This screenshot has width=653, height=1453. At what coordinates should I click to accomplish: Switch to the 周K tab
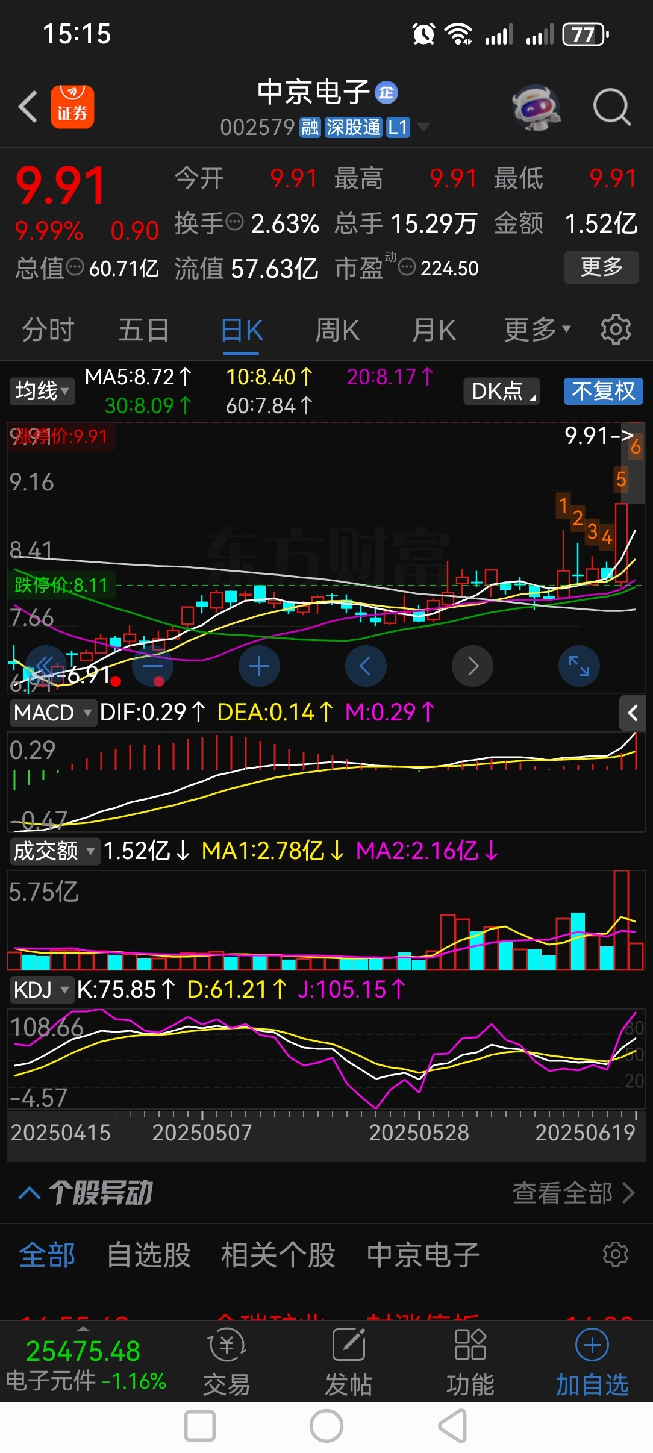click(337, 330)
